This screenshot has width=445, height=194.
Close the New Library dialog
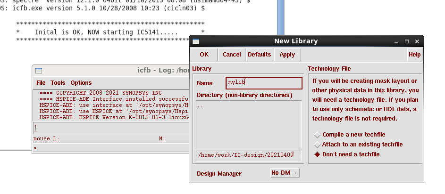pyautogui.click(x=417, y=41)
